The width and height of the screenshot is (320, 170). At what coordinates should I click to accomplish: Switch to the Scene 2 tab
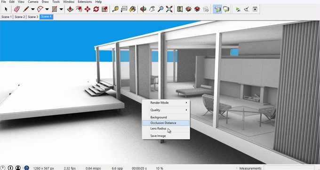[20, 17]
